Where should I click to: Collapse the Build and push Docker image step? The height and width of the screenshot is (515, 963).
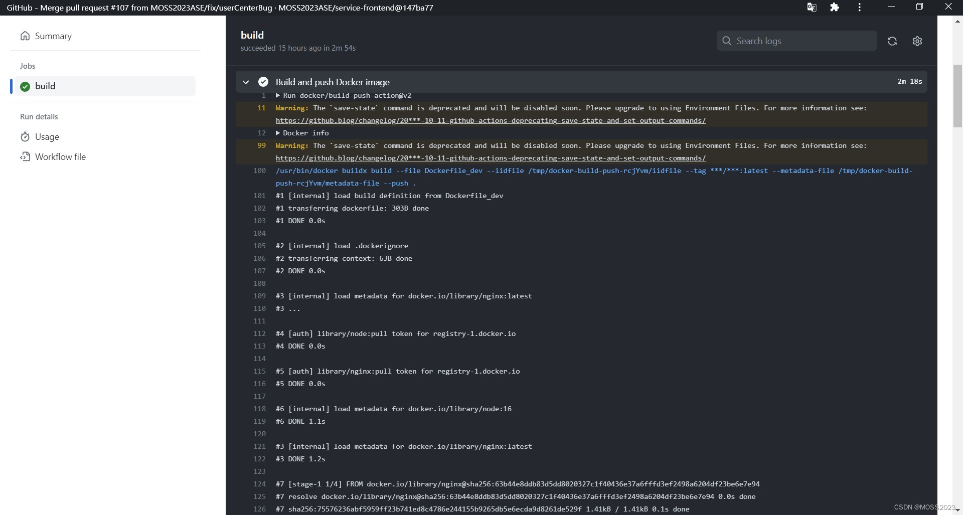pyautogui.click(x=246, y=82)
